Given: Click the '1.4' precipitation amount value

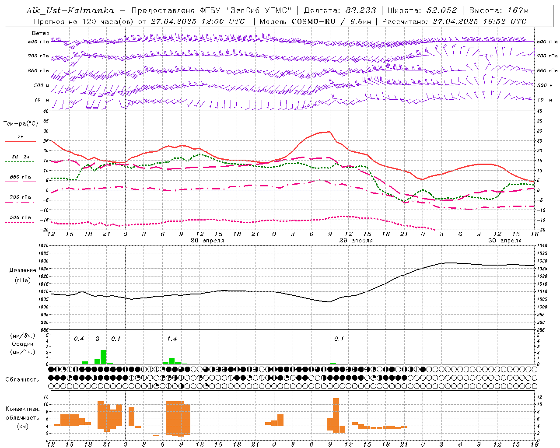Looking at the screenshot, I should click(172, 339).
